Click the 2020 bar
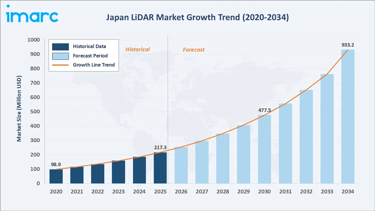Screen dimensions: 375x211 [56, 176]
